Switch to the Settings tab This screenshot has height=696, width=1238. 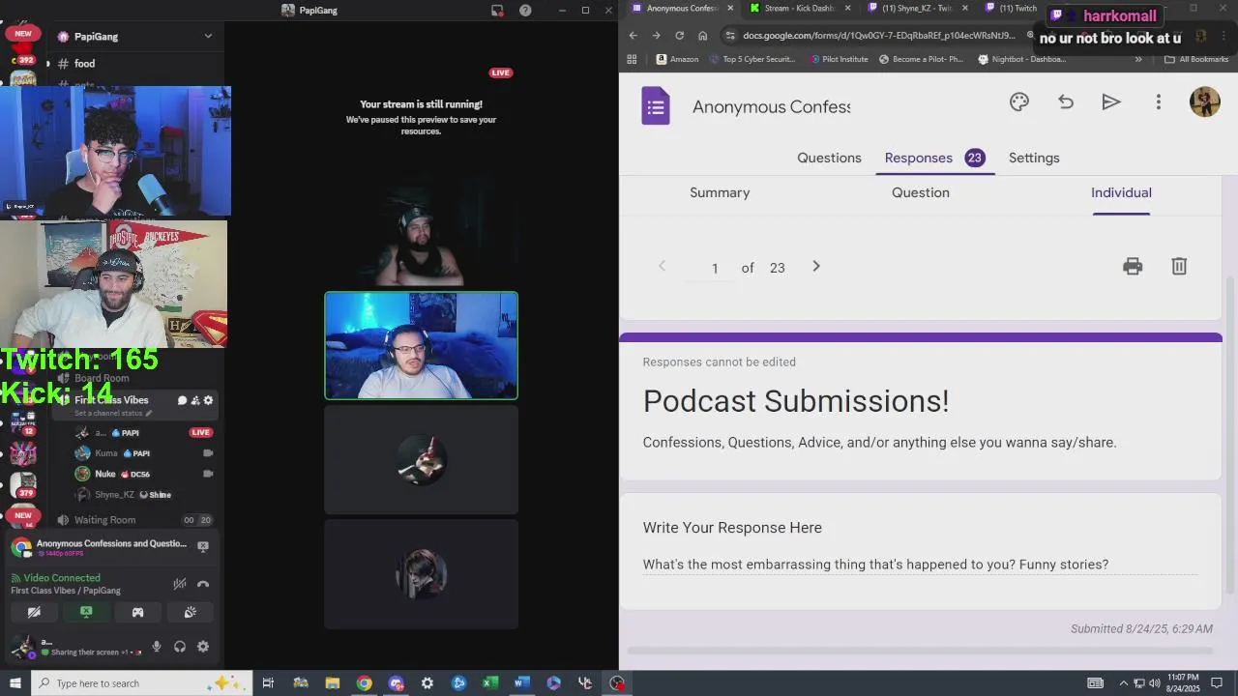(x=1034, y=158)
